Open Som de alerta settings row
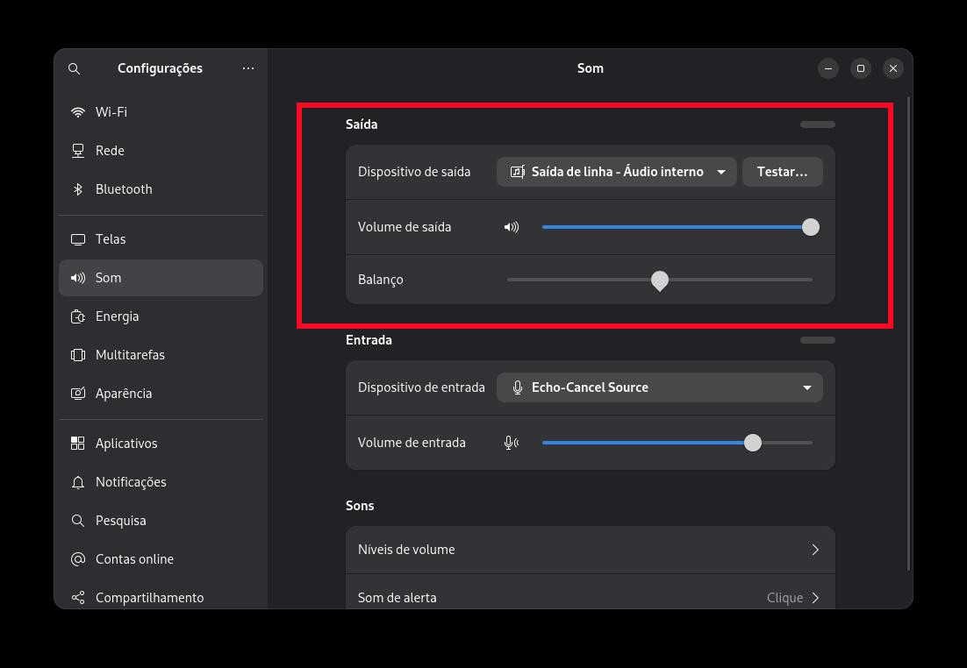The height and width of the screenshot is (668, 967). (590, 597)
